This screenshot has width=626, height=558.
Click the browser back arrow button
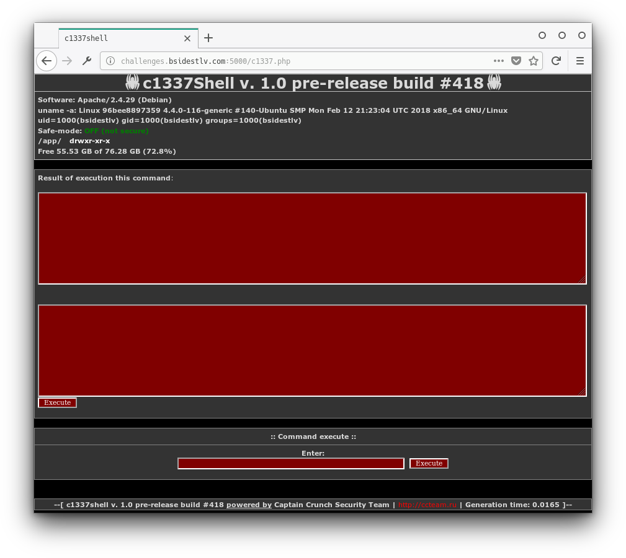click(47, 61)
